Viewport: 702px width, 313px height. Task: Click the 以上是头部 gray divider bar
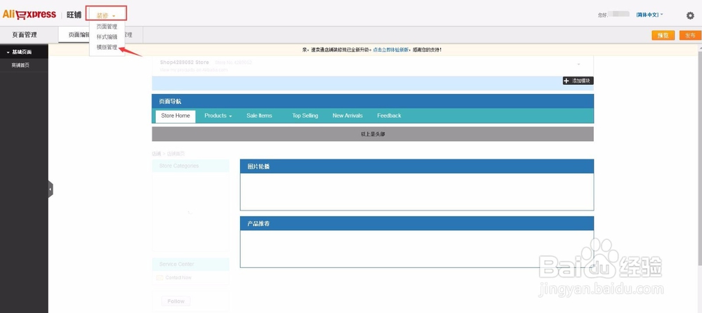(373, 134)
